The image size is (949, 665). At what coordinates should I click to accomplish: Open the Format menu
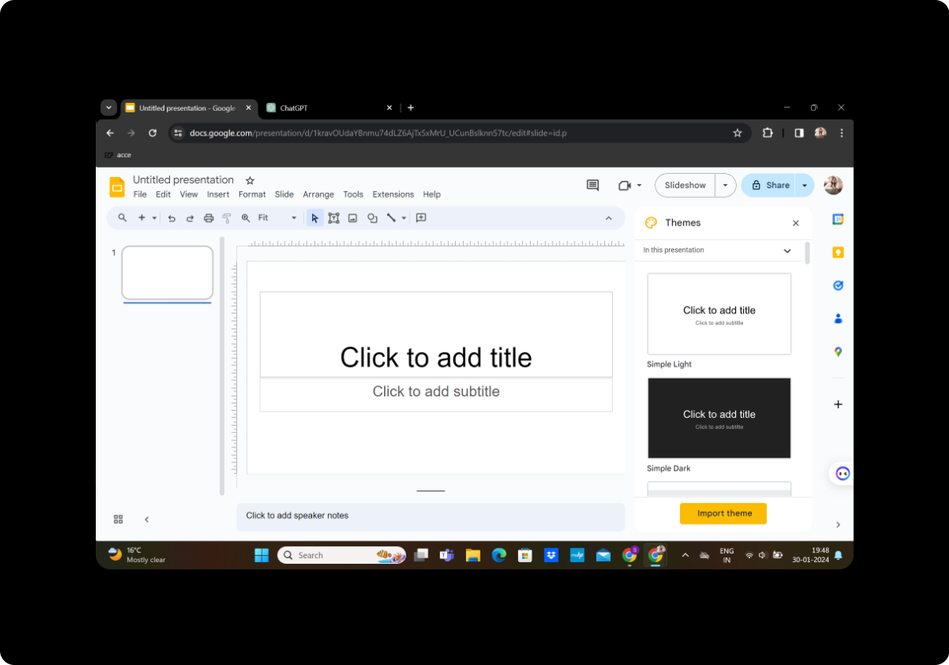tap(251, 195)
